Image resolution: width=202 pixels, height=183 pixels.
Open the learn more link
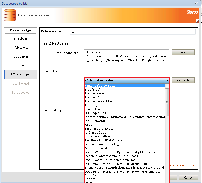182,165
